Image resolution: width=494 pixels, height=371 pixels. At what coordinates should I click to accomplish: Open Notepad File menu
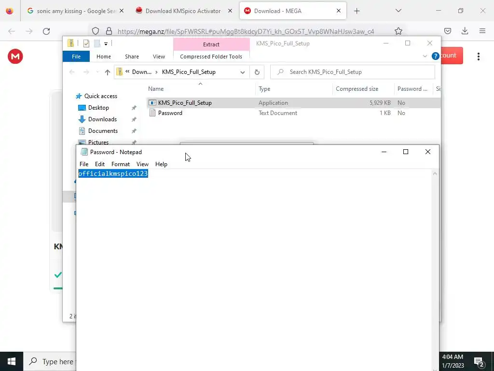tap(84, 164)
